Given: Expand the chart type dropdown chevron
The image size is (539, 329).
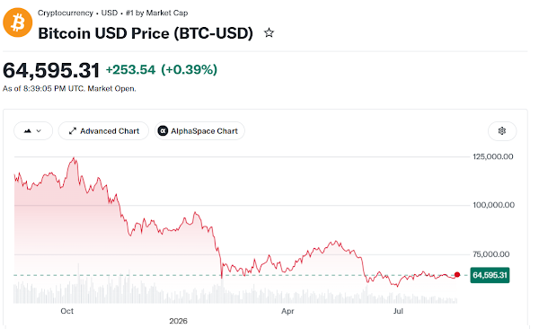Looking at the screenshot, I should point(39,131).
